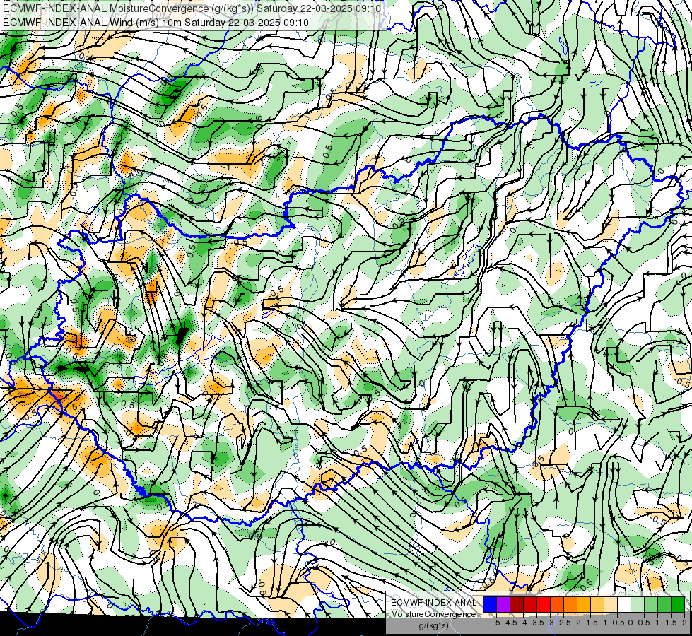Pick the light green swatch between 0.5 and 1
The image size is (692, 636).
coord(651,604)
